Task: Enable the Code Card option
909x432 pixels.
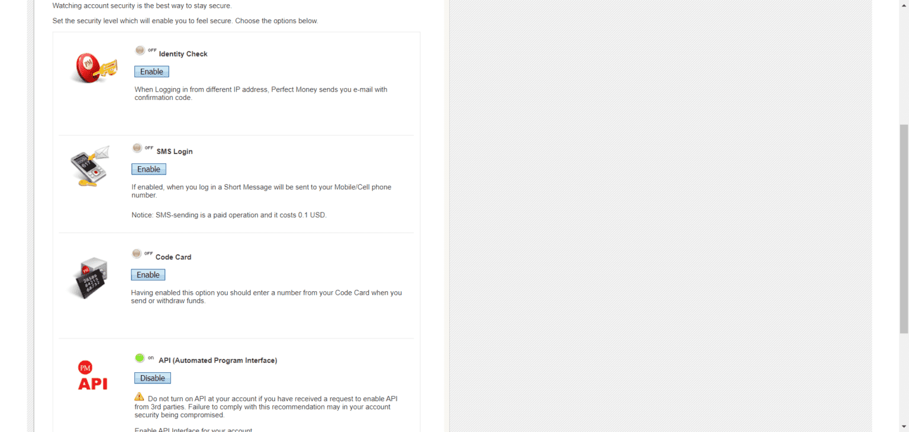Action: (x=148, y=275)
